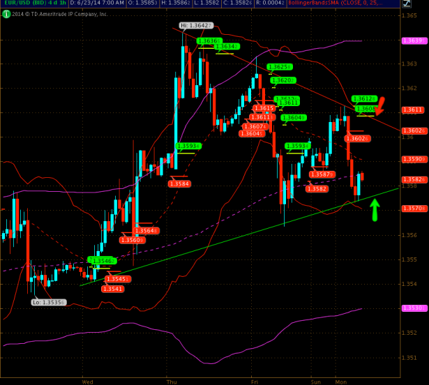
Task: Click the red down arrow annotation
Action: (381, 109)
